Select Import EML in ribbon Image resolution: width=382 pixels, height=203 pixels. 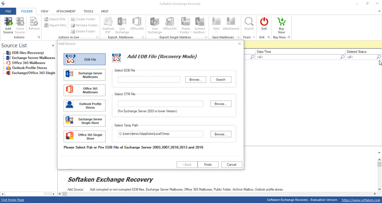[55, 19]
